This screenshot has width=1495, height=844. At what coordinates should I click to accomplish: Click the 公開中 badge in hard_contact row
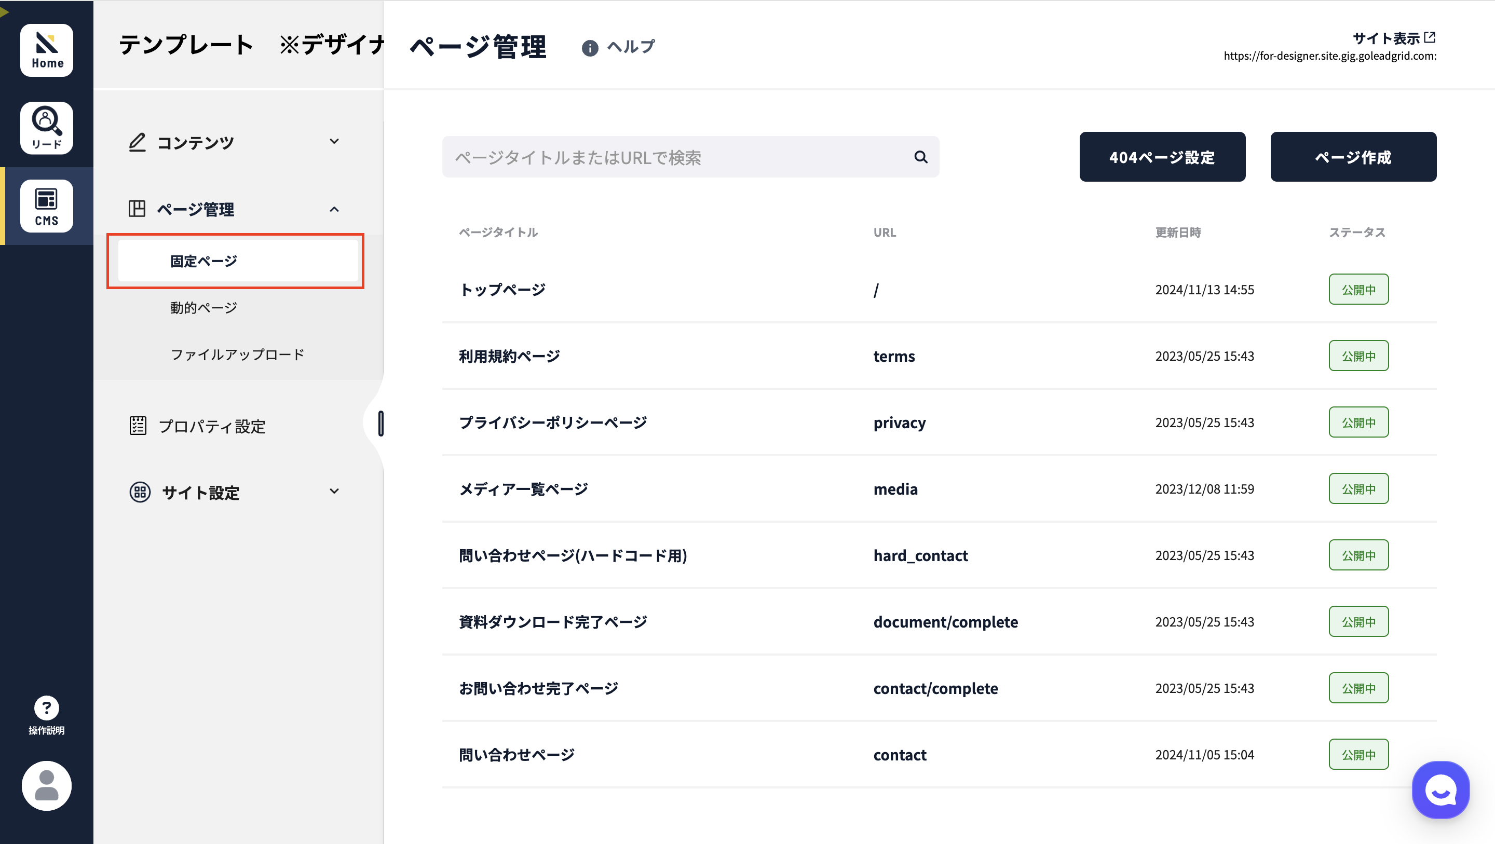click(x=1358, y=555)
